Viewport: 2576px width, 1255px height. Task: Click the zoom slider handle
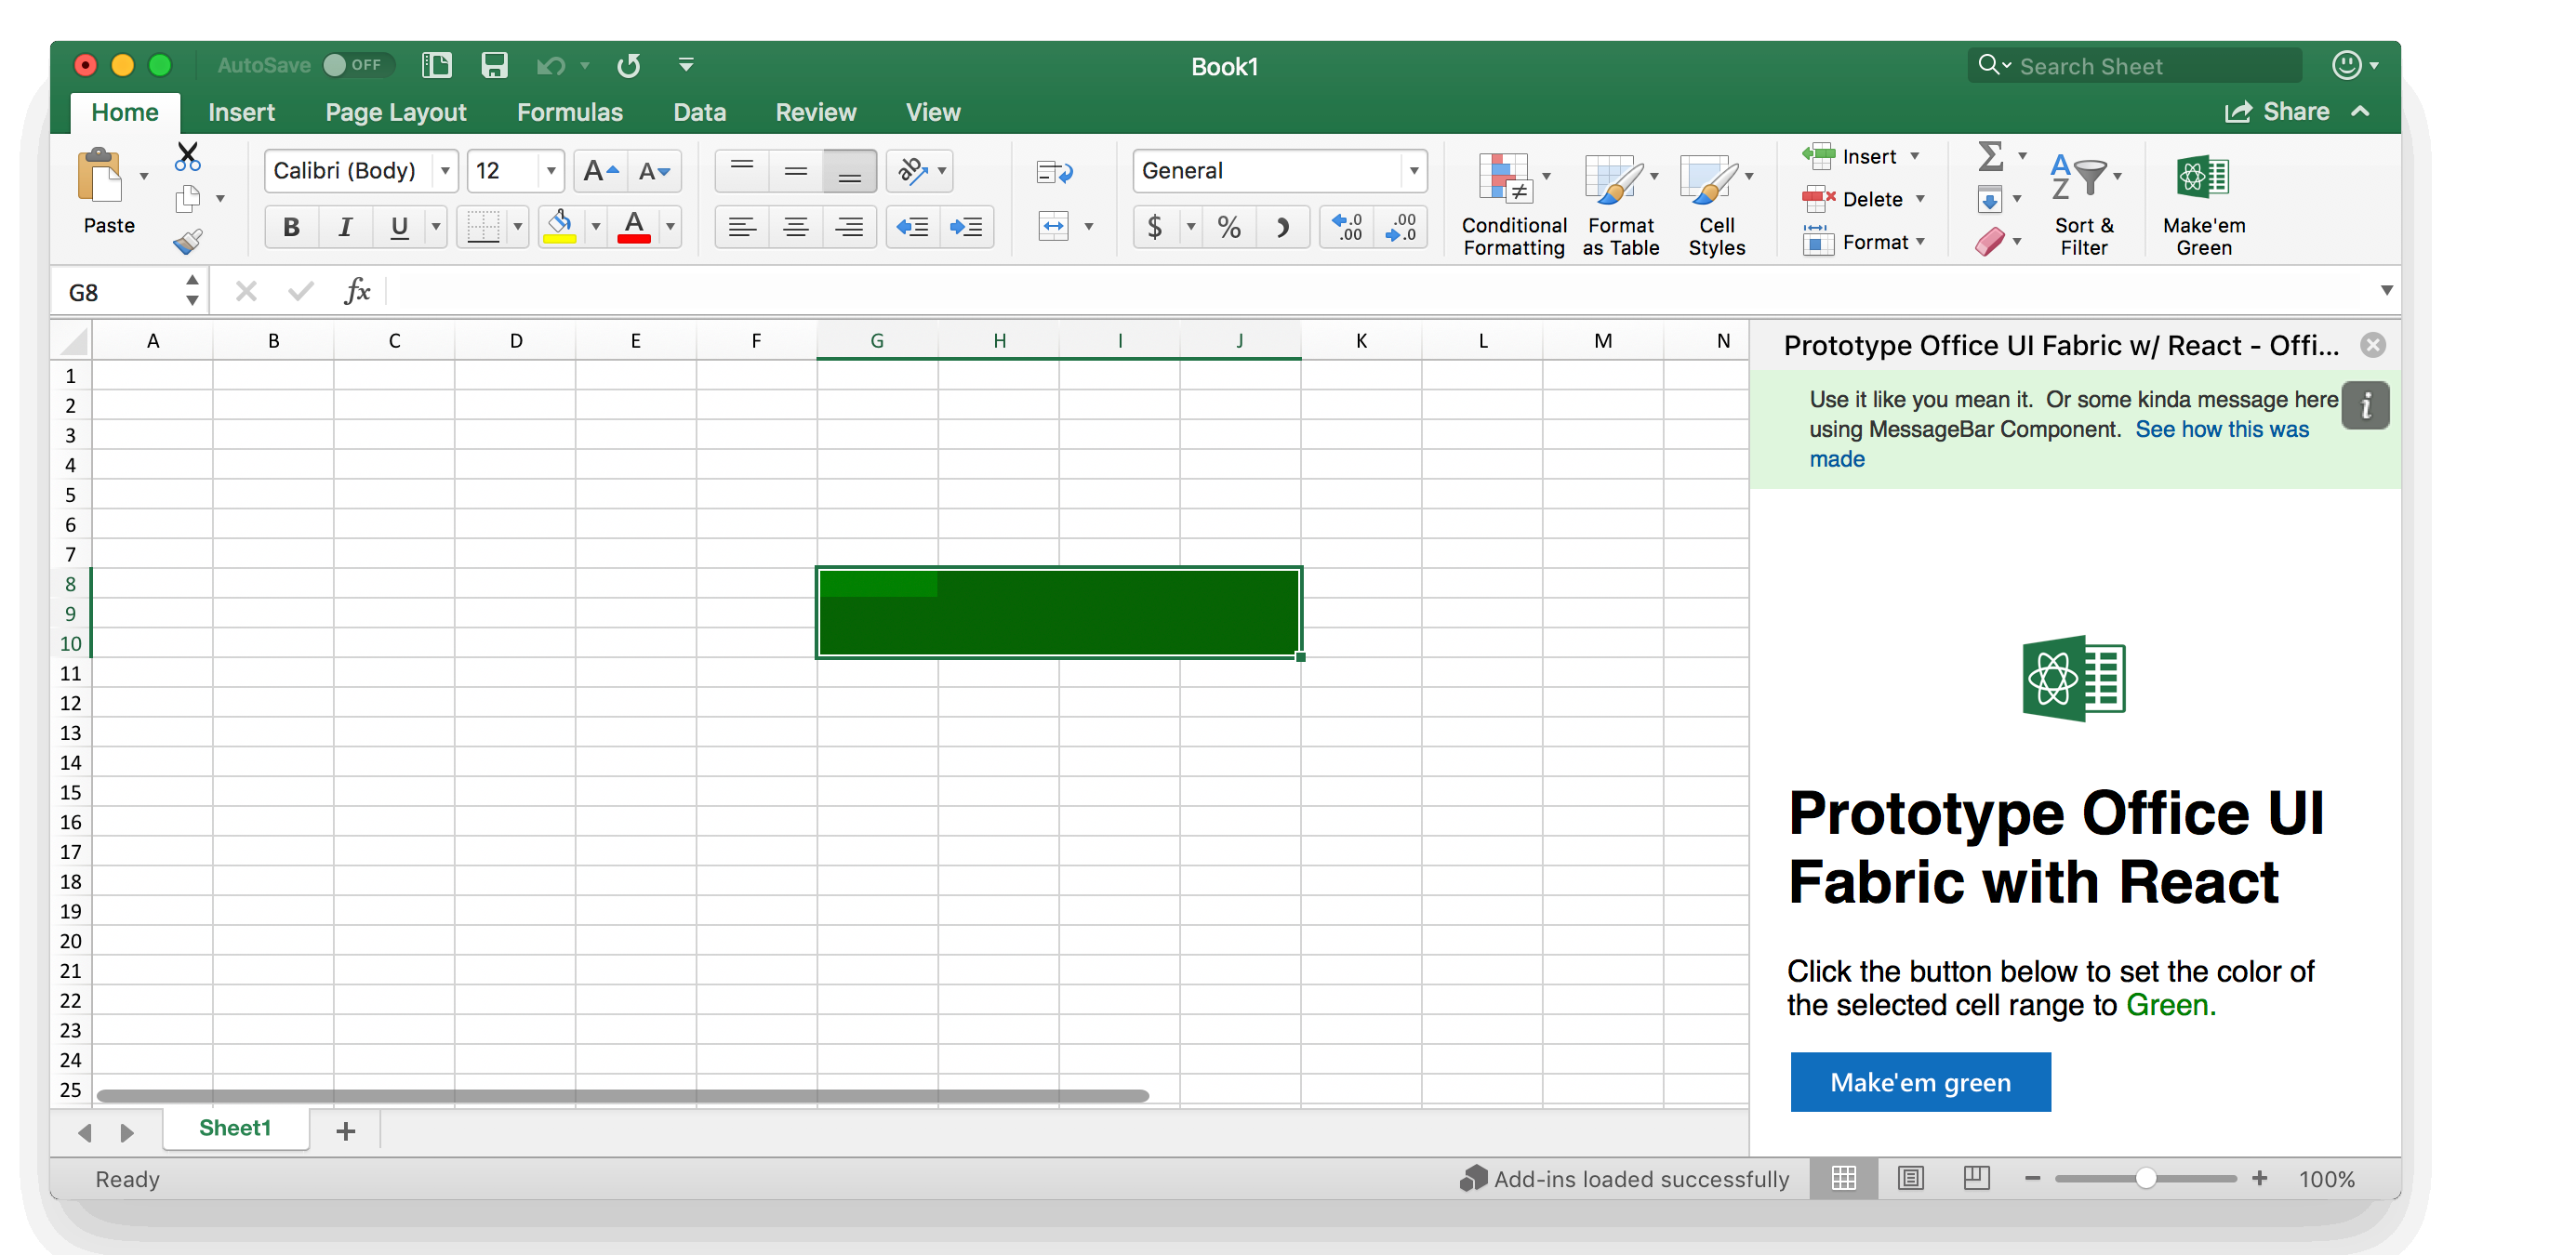pyautogui.click(x=2145, y=1178)
